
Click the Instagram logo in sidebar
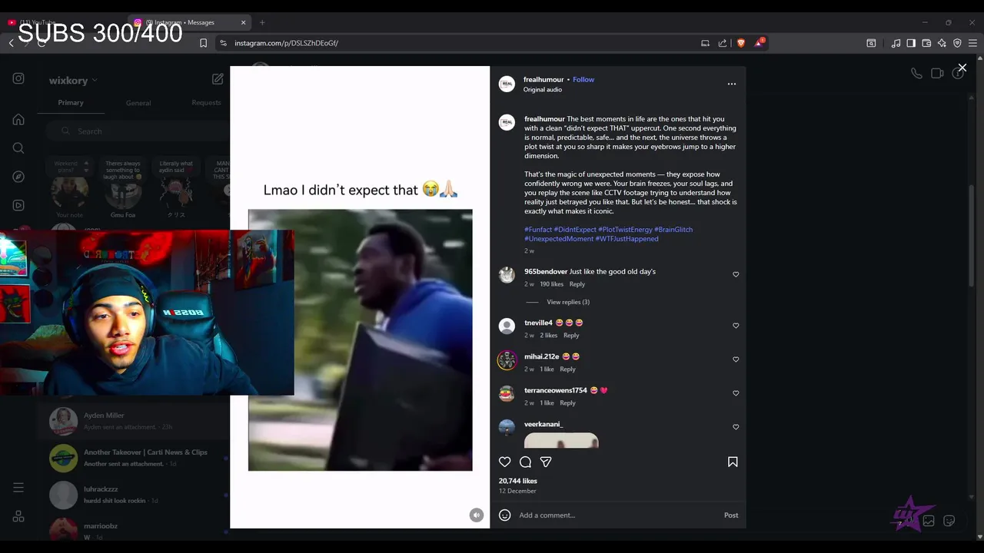click(18, 78)
